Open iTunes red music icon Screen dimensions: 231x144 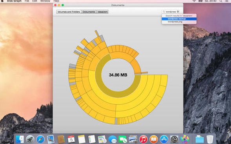tap(143, 139)
